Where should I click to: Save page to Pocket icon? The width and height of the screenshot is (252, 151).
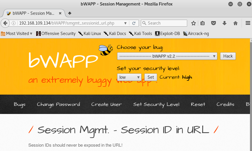tap(214, 23)
